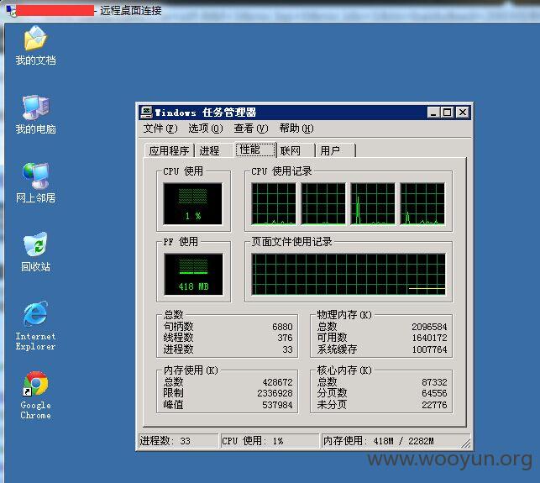Viewport: 540px width, 483px height.
Task: Open the 选项(O) menu
Action: tap(205, 129)
